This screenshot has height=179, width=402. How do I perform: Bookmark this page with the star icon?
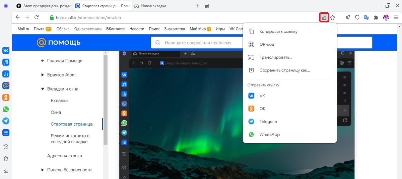pyautogui.click(x=333, y=17)
